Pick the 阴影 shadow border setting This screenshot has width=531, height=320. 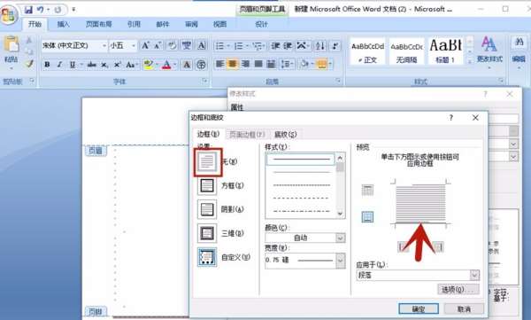207,209
